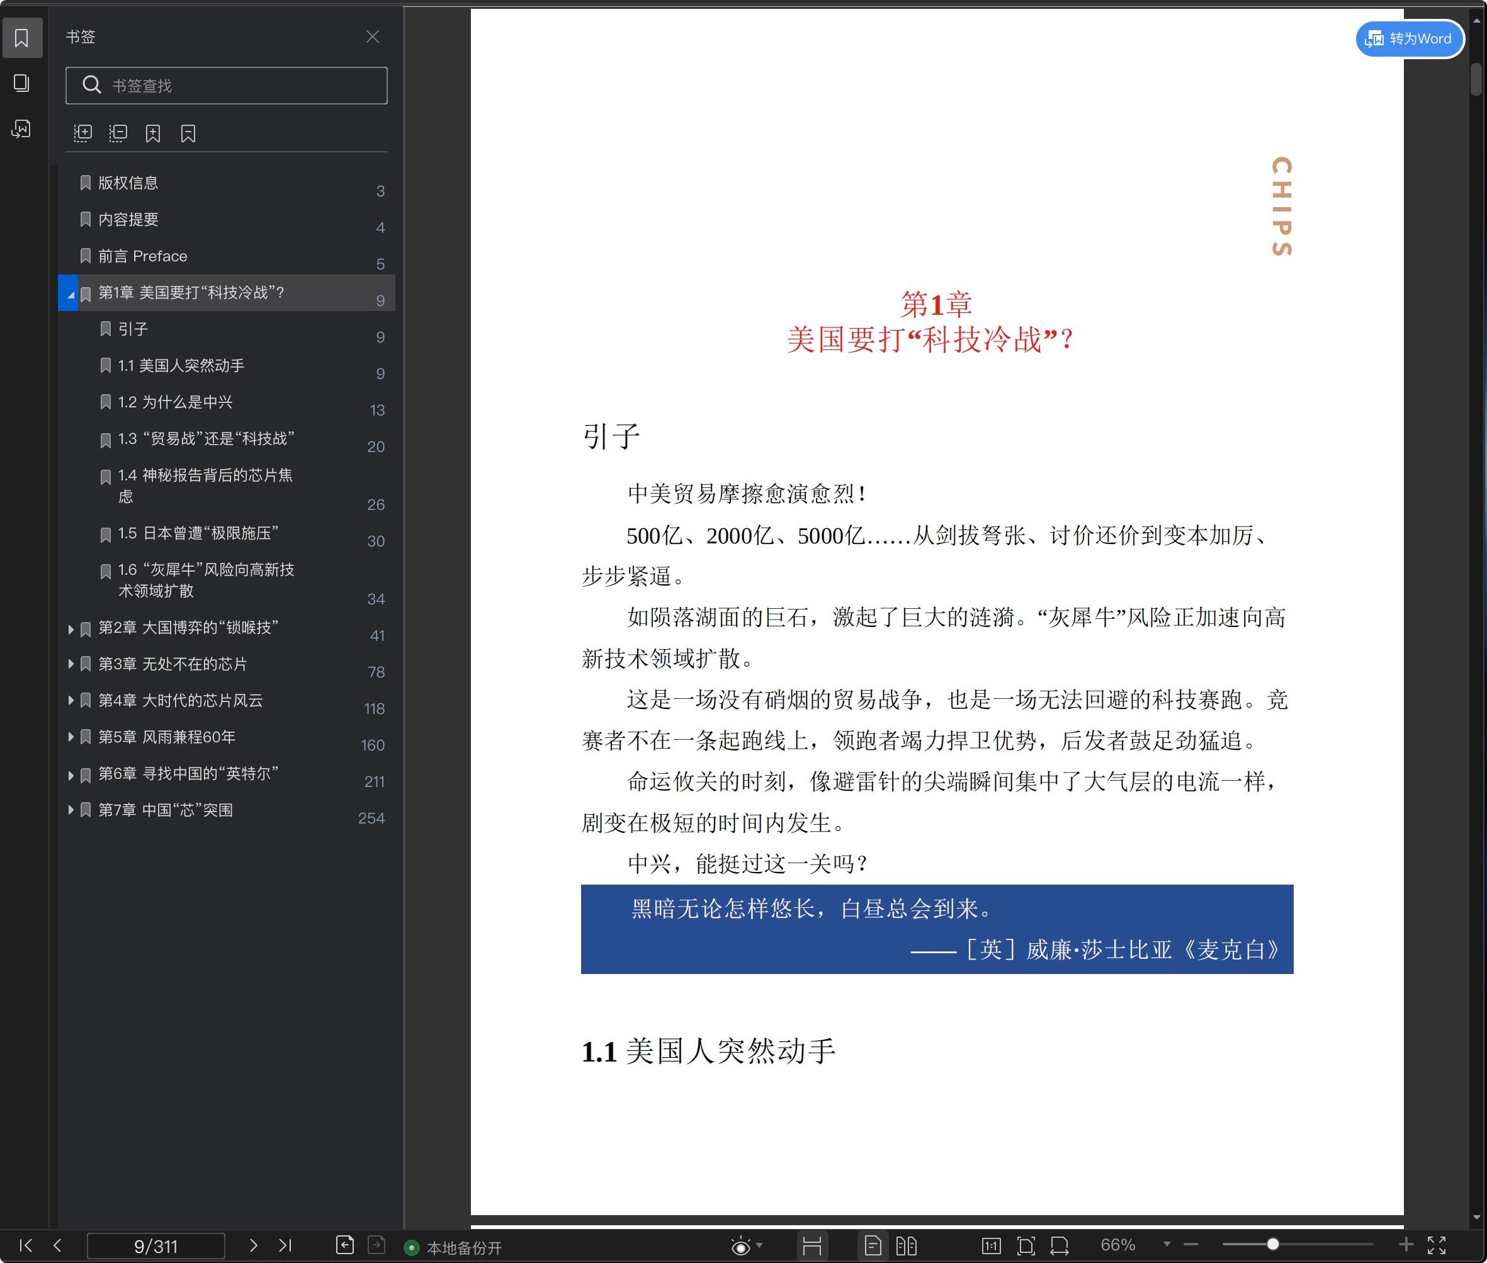Expand the 第5章 风雨兼程60年 bookmark
Image resolution: width=1487 pixels, height=1263 pixels.
click(x=71, y=737)
